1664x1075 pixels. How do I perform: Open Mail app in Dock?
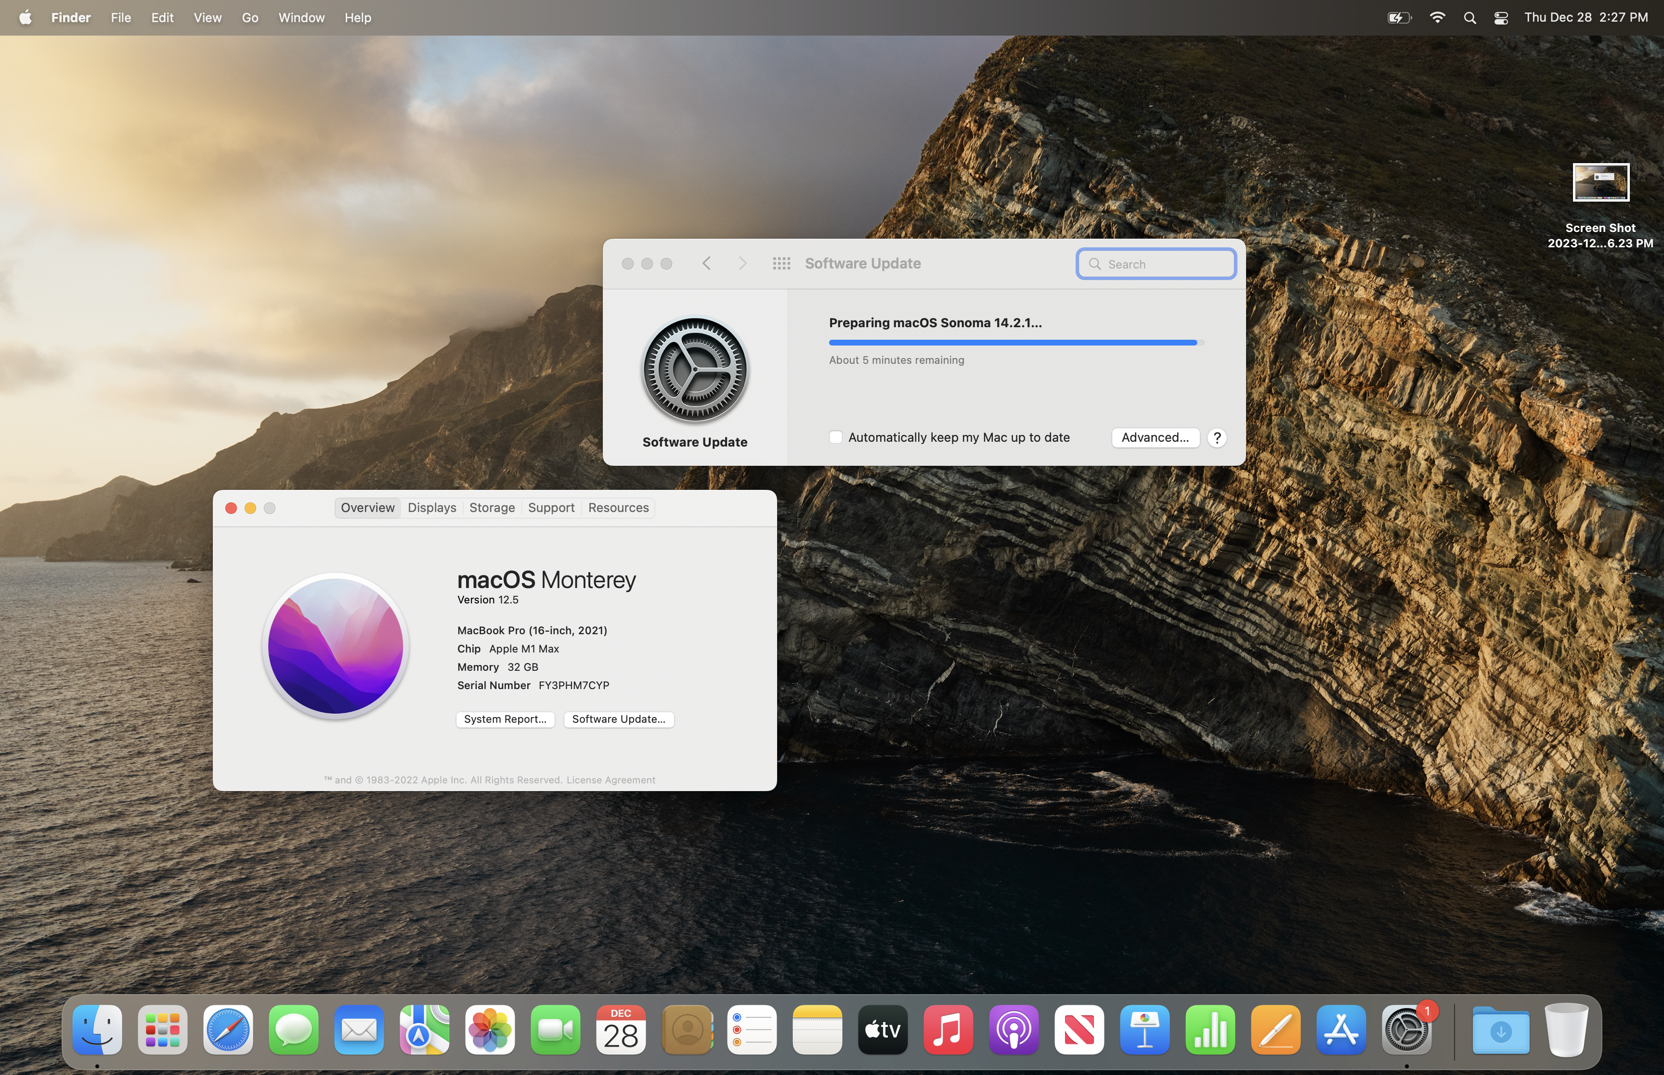coord(359,1029)
